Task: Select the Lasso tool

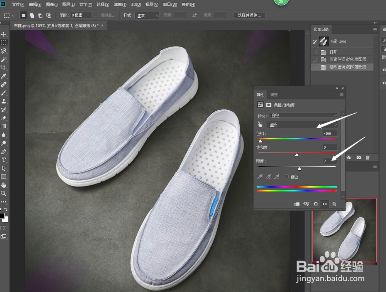Action: (4, 51)
